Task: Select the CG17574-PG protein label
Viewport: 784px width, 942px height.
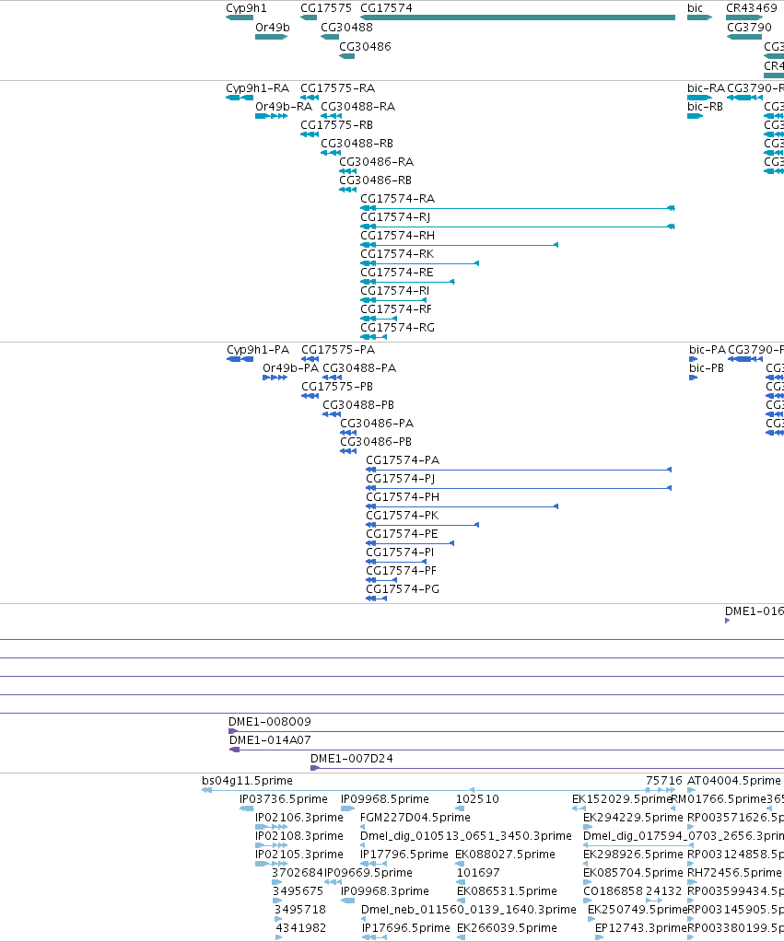Action: (x=403, y=589)
